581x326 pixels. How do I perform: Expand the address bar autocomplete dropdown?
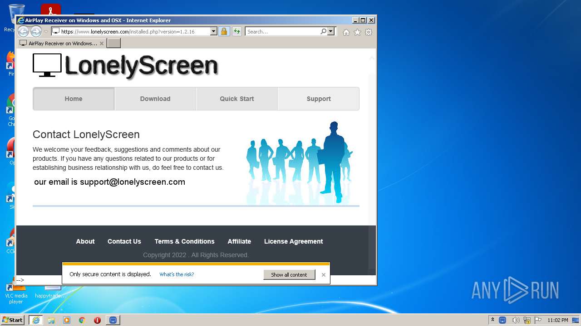214,32
